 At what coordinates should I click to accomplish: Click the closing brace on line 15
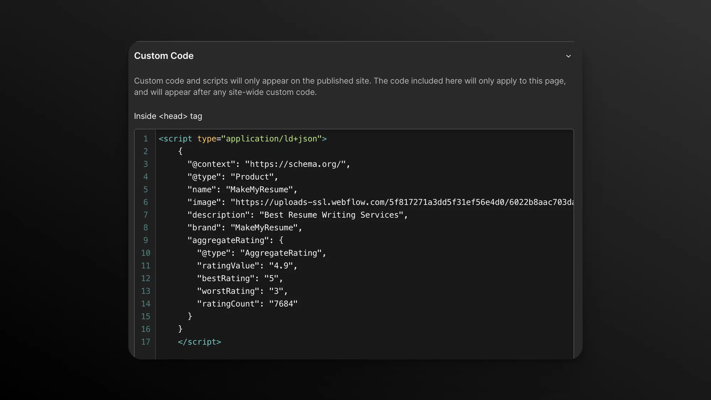190,316
